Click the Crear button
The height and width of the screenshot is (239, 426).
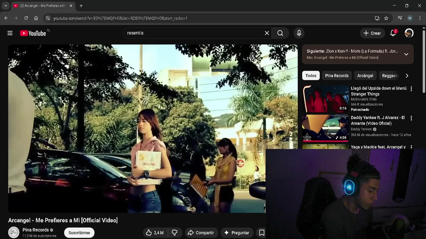tap(372, 33)
